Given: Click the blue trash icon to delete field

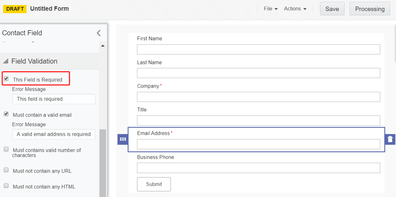Looking at the screenshot, I should coord(390,139).
